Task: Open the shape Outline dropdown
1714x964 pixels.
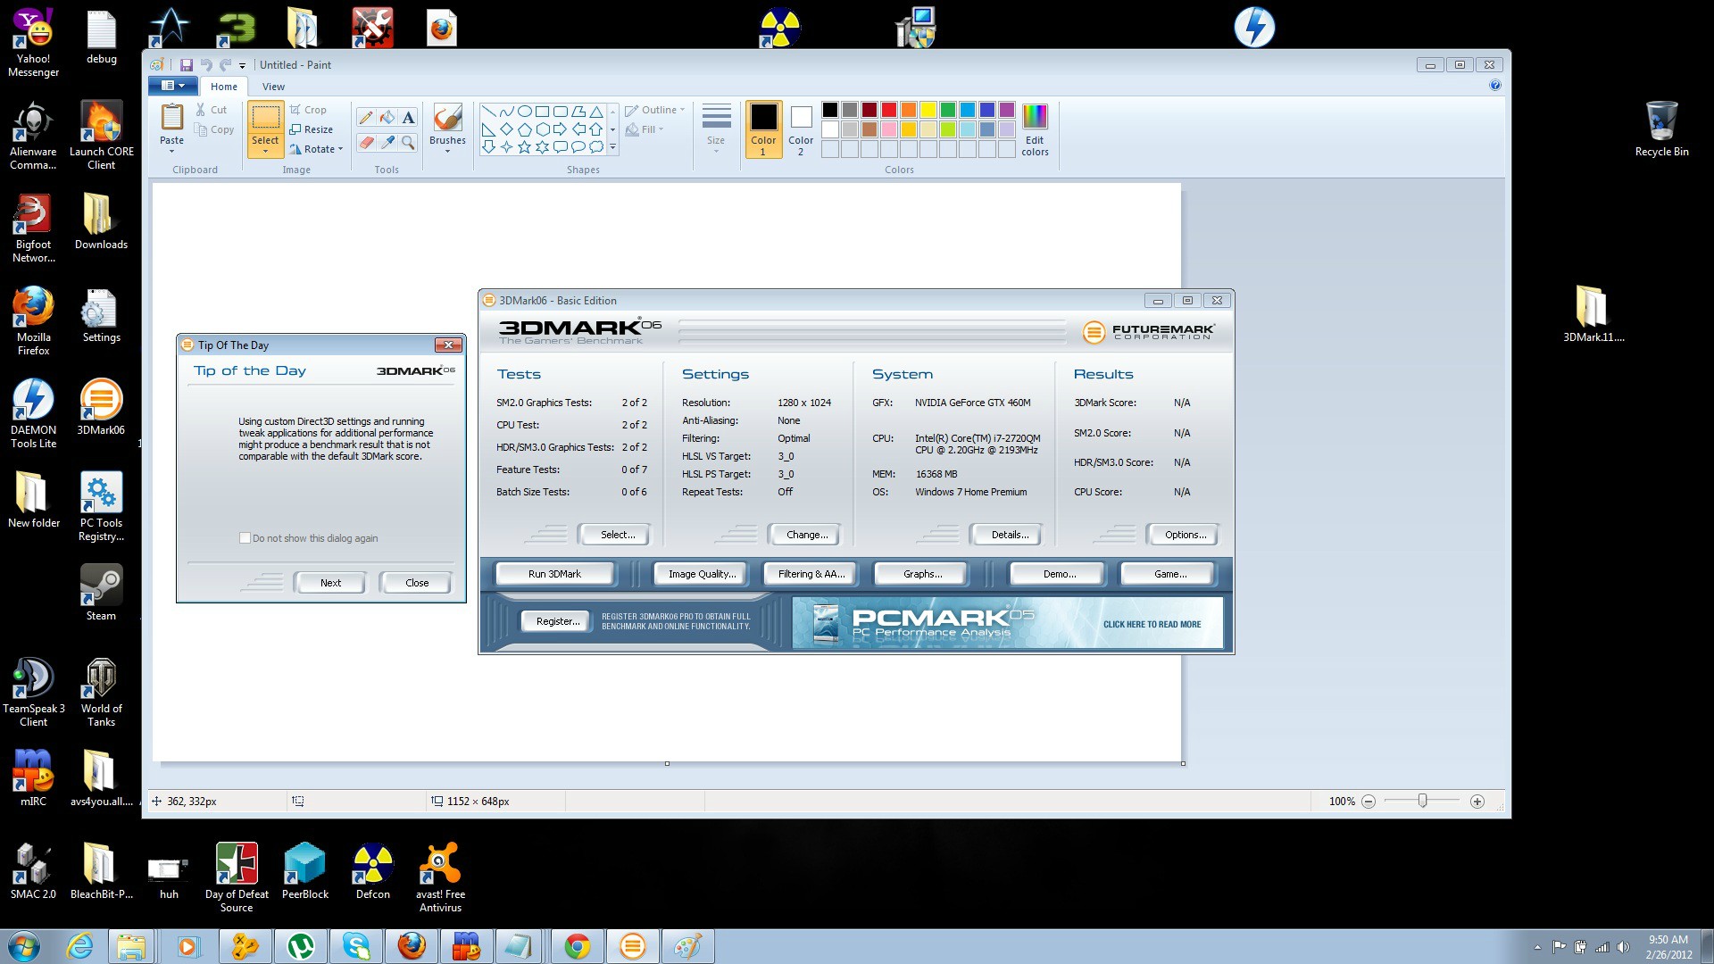Action: pyautogui.click(x=654, y=110)
